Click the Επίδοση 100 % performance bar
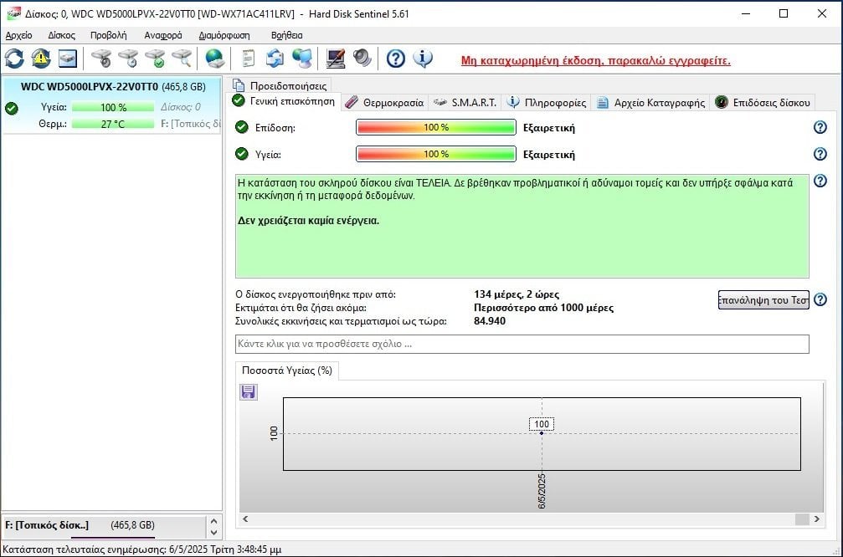The width and height of the screenshot is (843, 557). 436,127
